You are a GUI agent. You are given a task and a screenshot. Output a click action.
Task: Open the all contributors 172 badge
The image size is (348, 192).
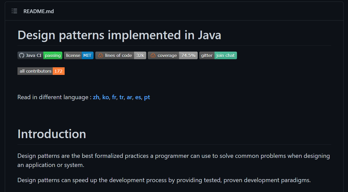(x=41, y=71)
